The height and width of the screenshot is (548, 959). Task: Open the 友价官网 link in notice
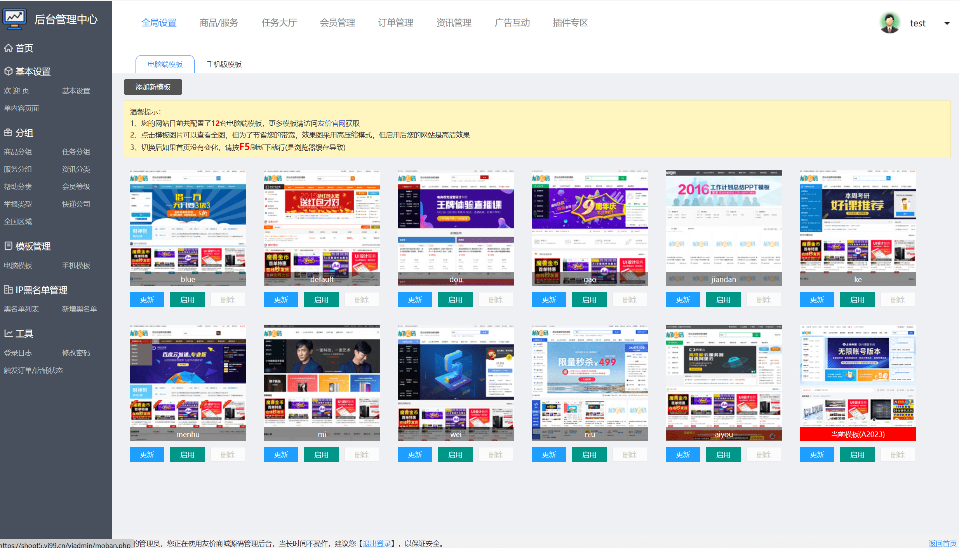[x=331, y=124]
